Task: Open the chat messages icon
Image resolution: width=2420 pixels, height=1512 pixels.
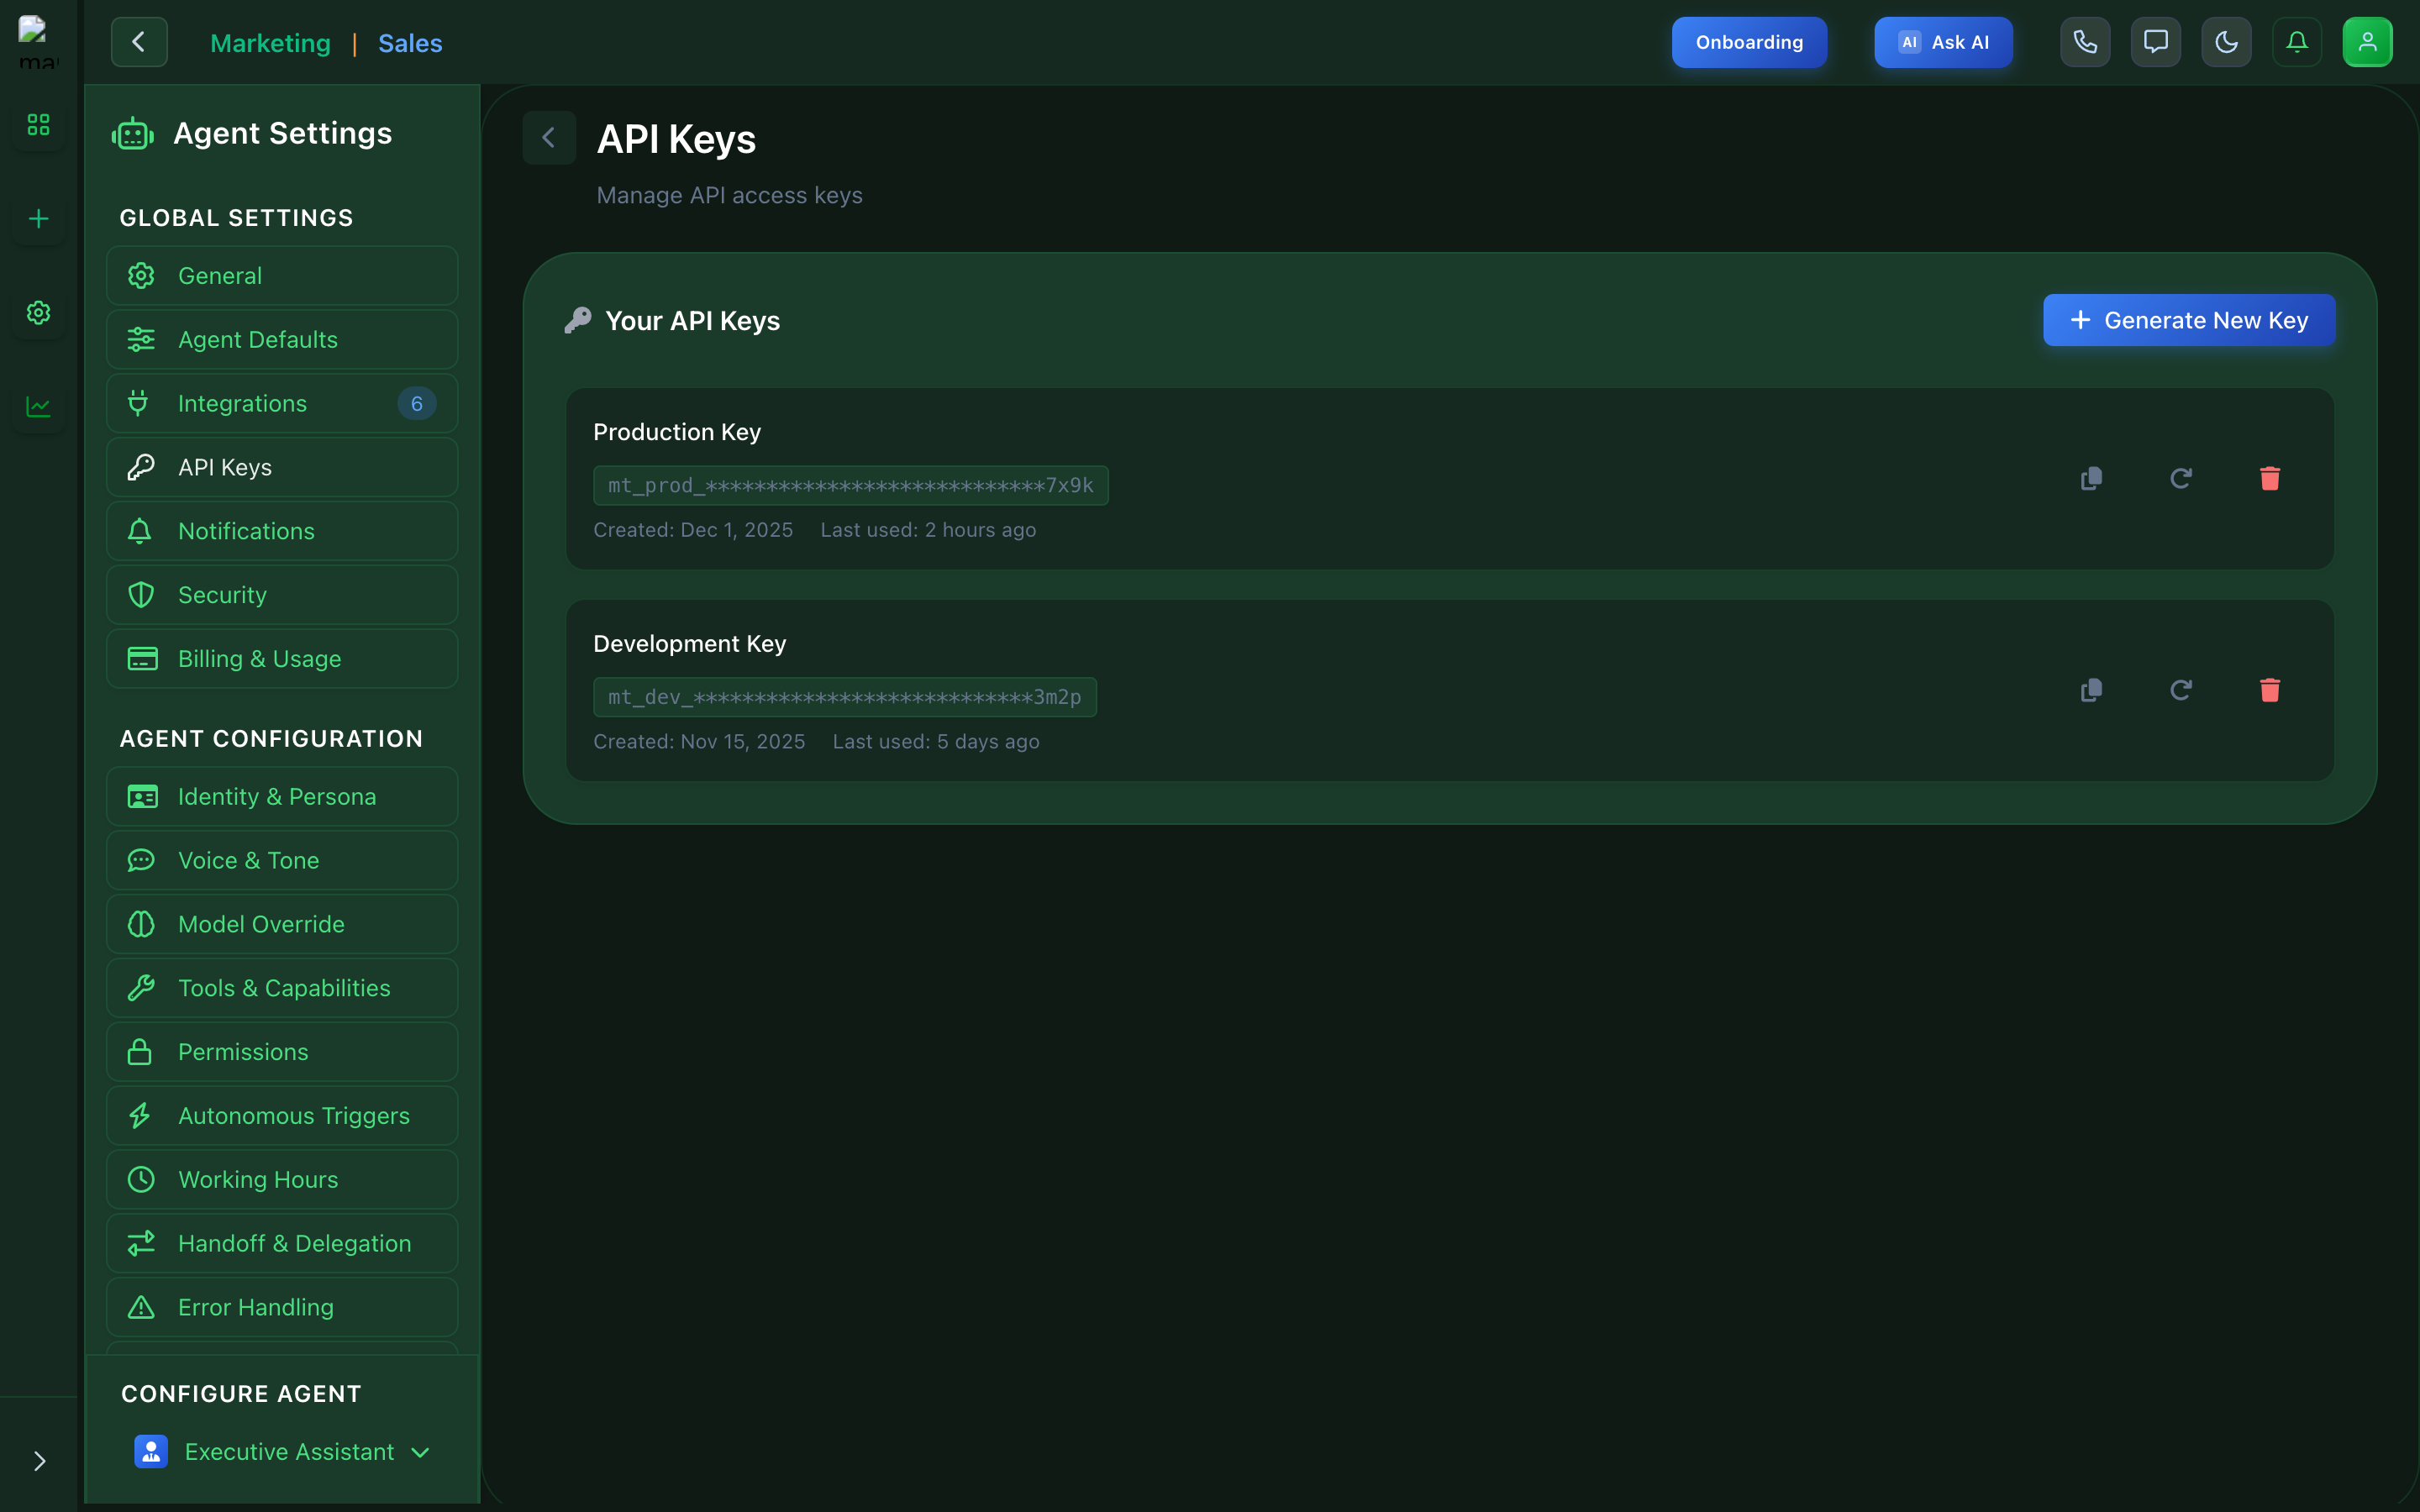Action: (x=2156, y=42)
